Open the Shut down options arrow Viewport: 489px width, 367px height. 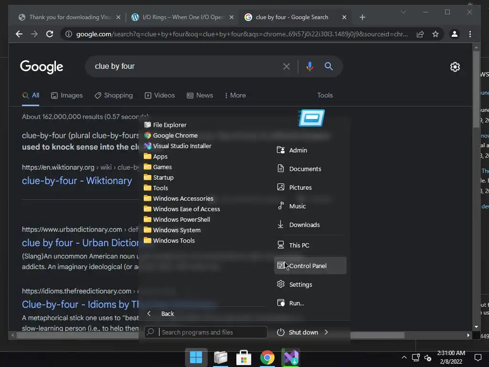[x=326, y=332]
